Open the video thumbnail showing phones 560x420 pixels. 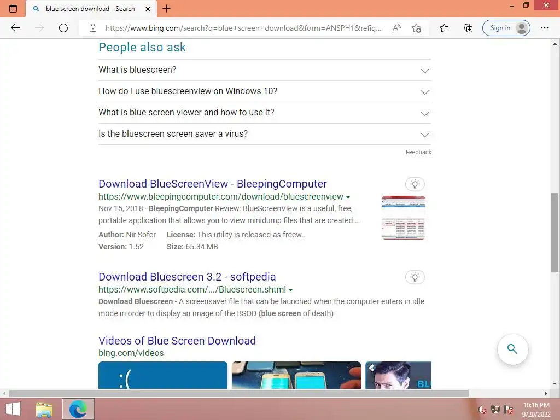[x=296, y=375]
